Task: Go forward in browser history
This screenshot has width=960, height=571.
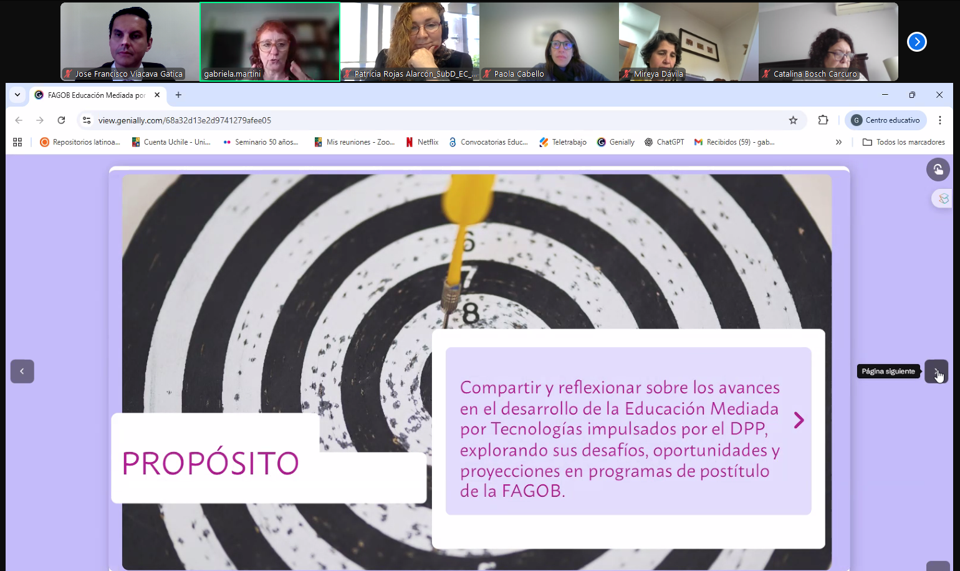Action: coord(40,120)
